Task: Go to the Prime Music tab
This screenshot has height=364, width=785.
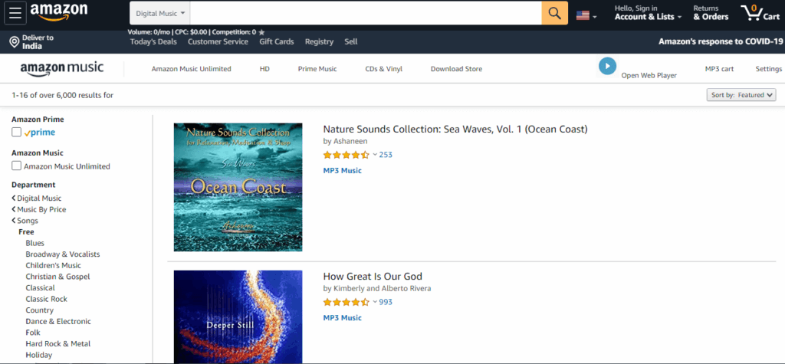Action: coord(317,69)
